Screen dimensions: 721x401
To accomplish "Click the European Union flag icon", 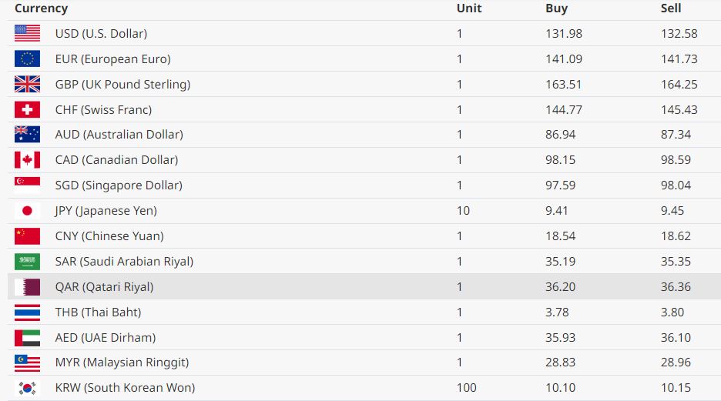I will pyautogui.click(x=27, y=58).
